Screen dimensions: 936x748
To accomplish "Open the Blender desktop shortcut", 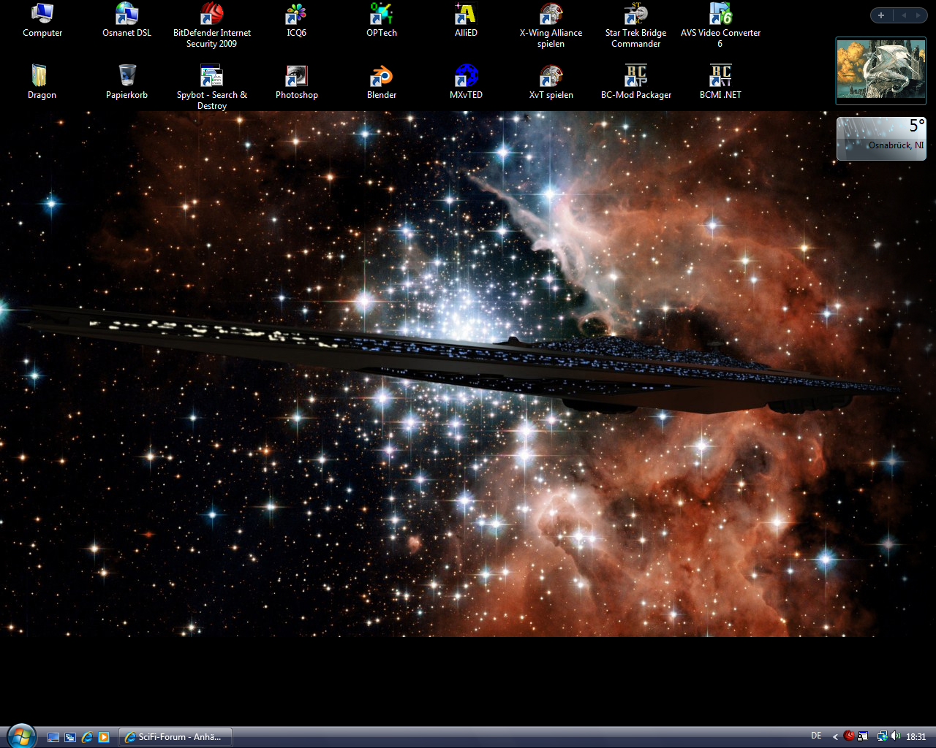I will (x=381, y=77).
